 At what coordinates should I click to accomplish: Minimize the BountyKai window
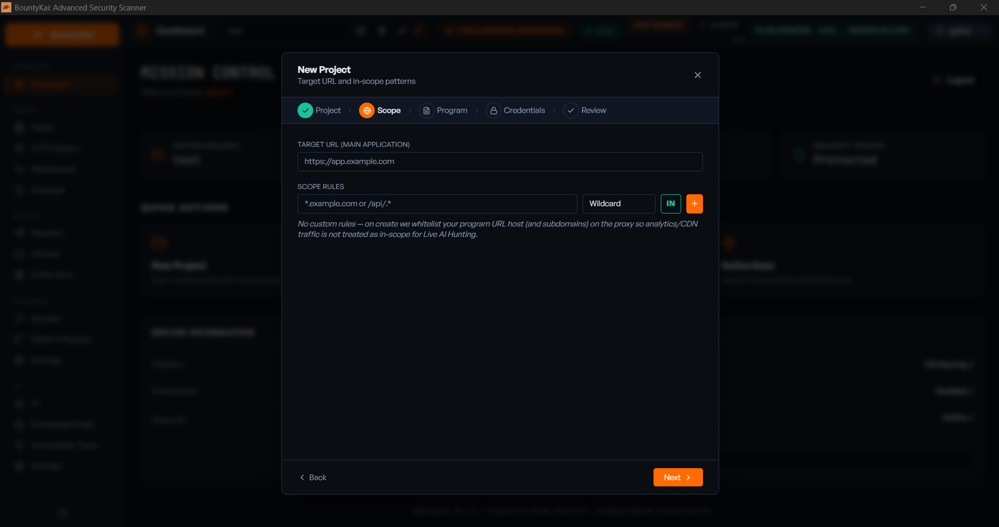coord(922,7)
